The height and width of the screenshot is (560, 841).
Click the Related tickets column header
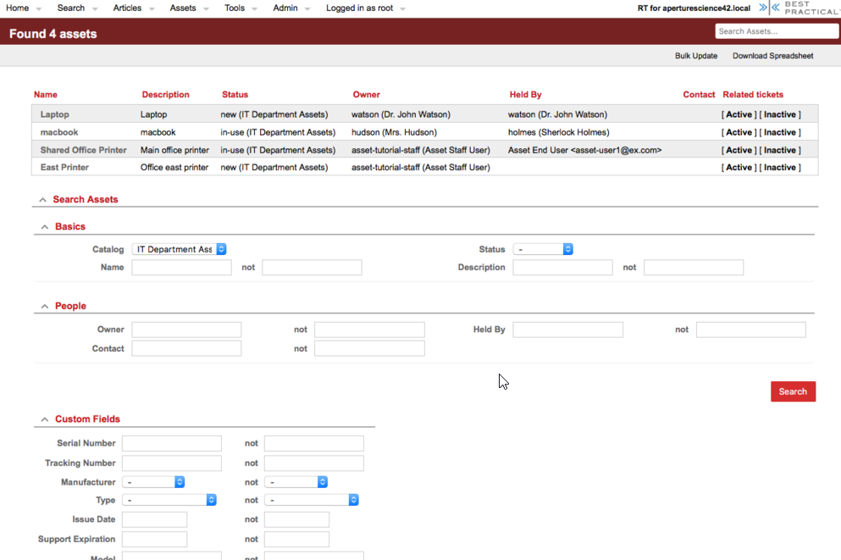753,94
